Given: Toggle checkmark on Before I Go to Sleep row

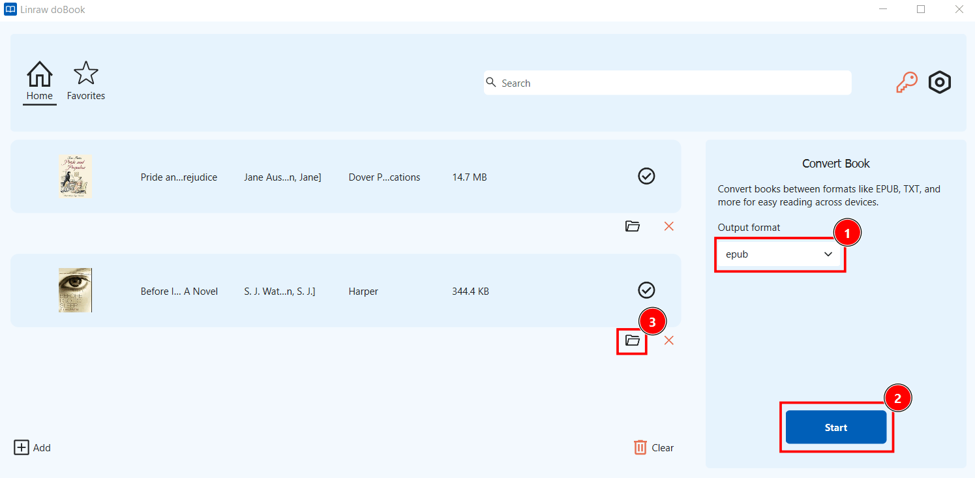Looking at the screenshot, I should tap(646, 290).
